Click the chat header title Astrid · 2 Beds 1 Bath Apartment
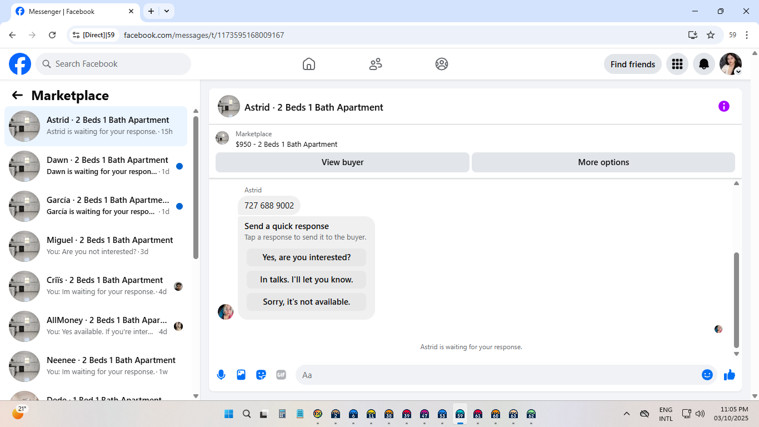The height and width of the screenshot is (427, 759). pos(314,107)
